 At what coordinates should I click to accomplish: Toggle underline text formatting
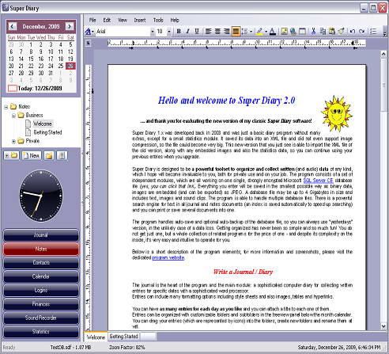pyautogui.click(x=197, y=32)
